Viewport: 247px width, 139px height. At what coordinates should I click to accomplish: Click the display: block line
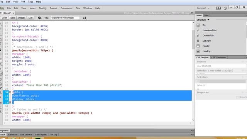(24, 99)
